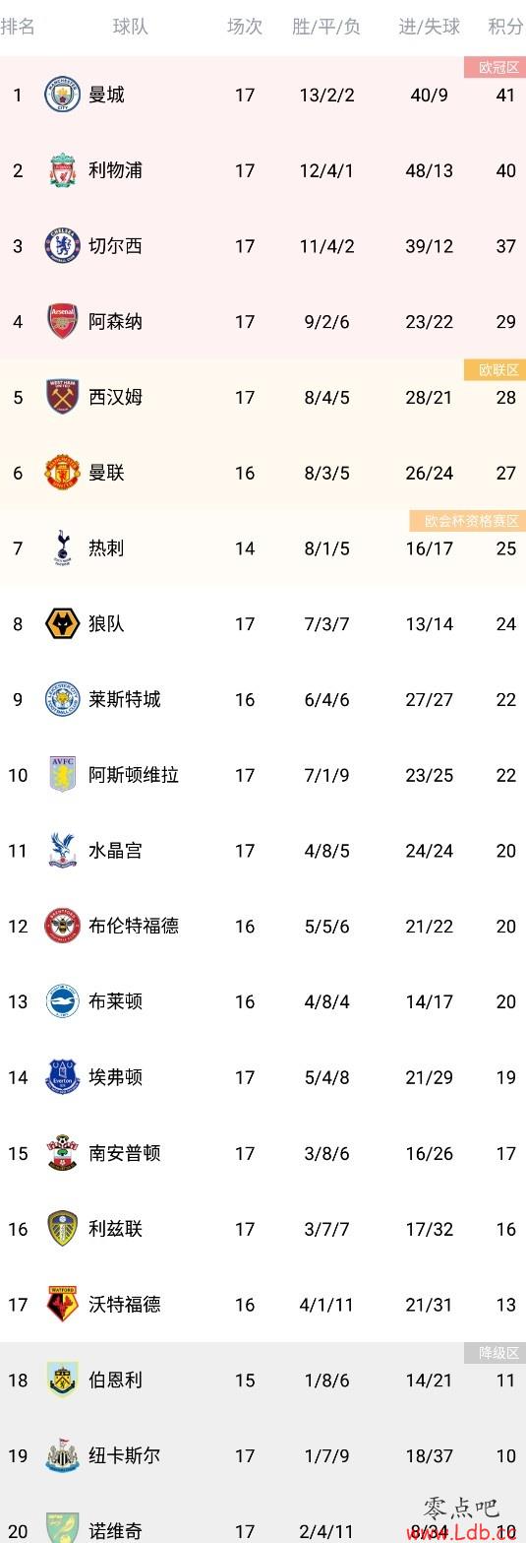Click the 胜/平/负 column header
Image resolution: width=526 pixels, height=1543 pixels.
[326, 27]
